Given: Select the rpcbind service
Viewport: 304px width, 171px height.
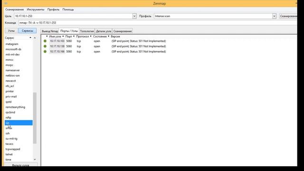Looking at the screenshot, I should (10, 112).
